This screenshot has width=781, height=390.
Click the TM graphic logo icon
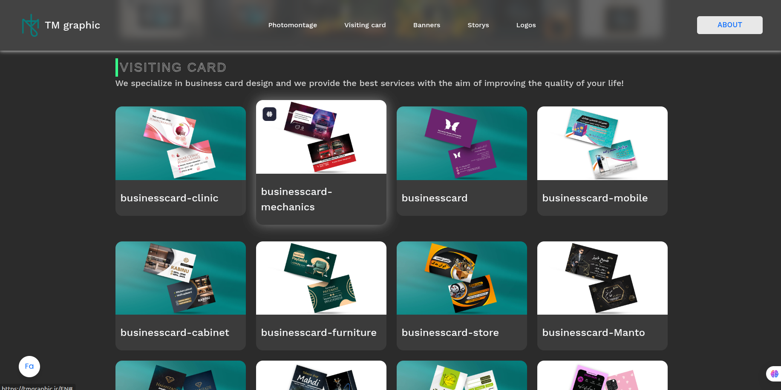point(30,25)
